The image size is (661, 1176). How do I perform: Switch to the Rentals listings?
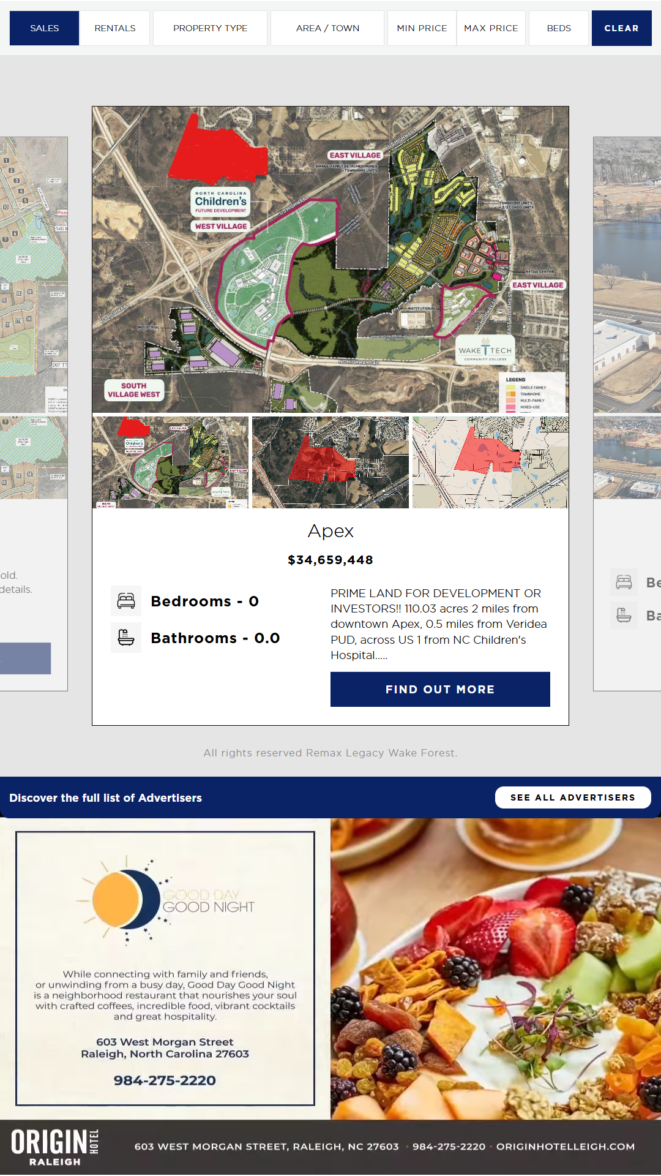point(115,28)
